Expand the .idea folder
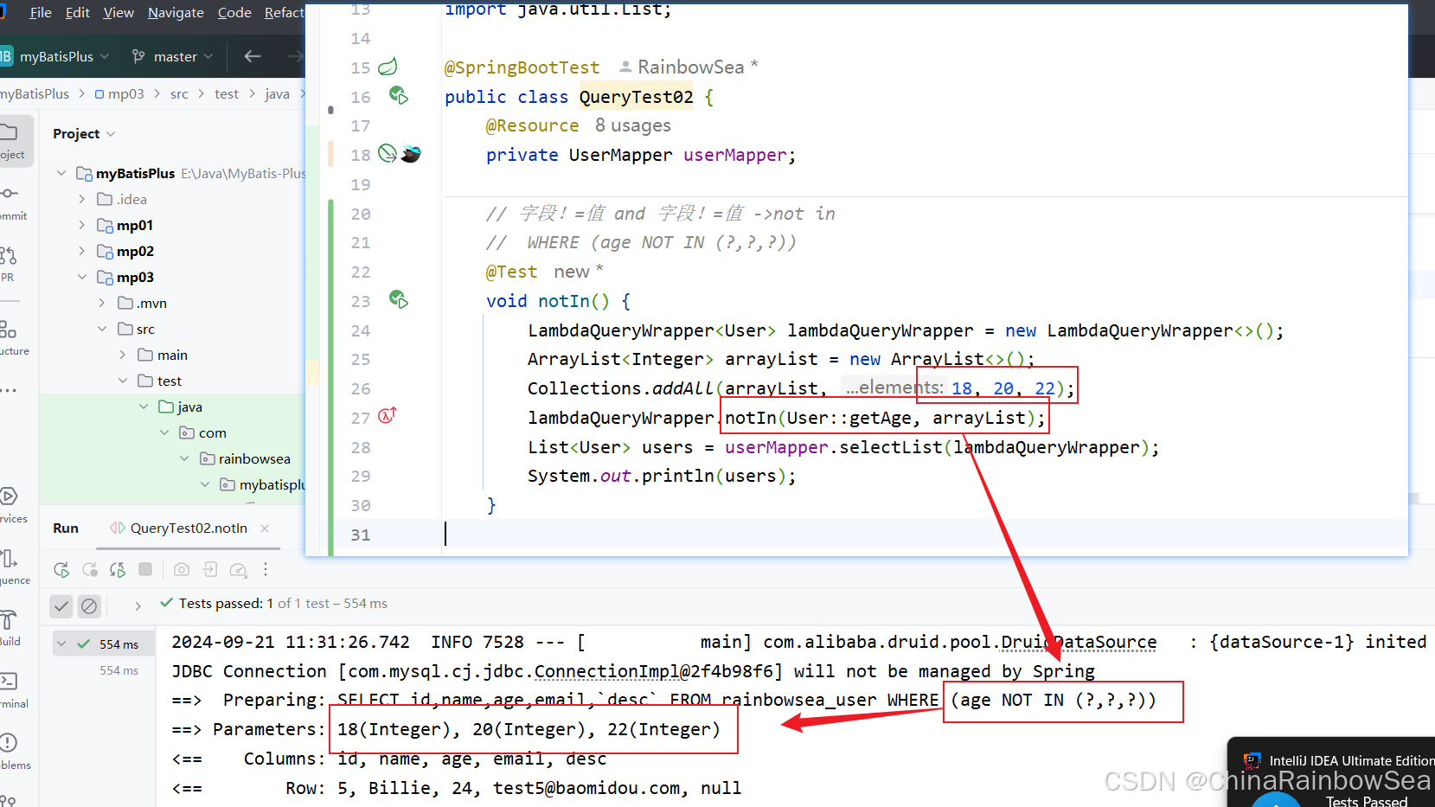Image resolution: width=1435 pixels, height=807 pixels. (82, 199)
